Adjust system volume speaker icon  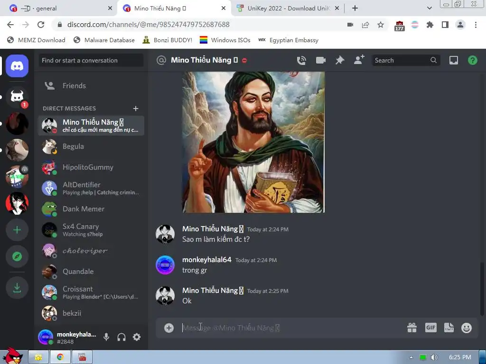pyautogui.click(x=435, y=357)
